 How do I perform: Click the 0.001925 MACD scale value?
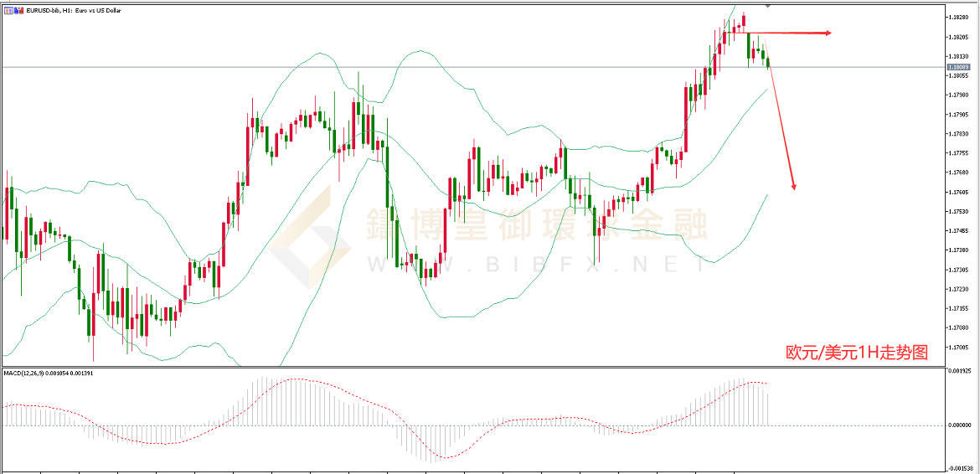[961, 370]
